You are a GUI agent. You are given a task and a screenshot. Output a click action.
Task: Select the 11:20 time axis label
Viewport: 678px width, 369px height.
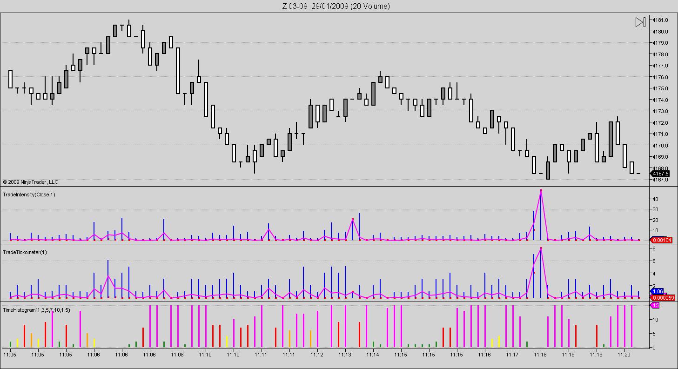[x=624, y=355]
